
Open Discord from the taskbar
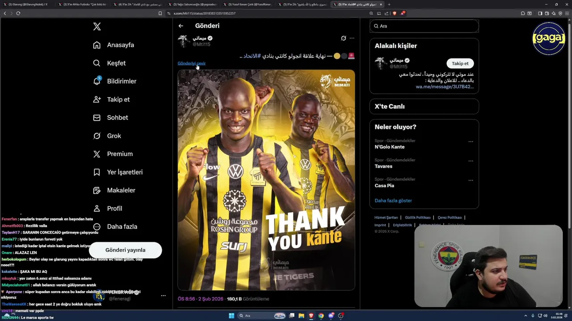click(331, 316)
